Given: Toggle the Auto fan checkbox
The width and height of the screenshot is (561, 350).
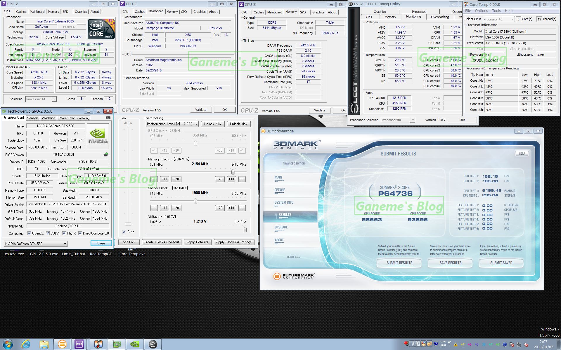Looking at the screenshot, I should [x=124, y=232].
